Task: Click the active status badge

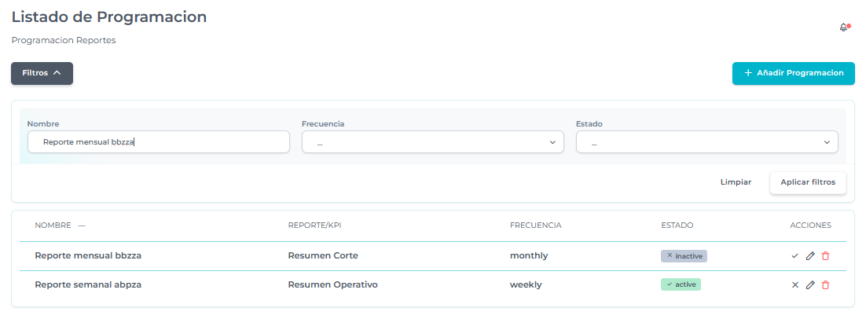Action: point(681,284)
